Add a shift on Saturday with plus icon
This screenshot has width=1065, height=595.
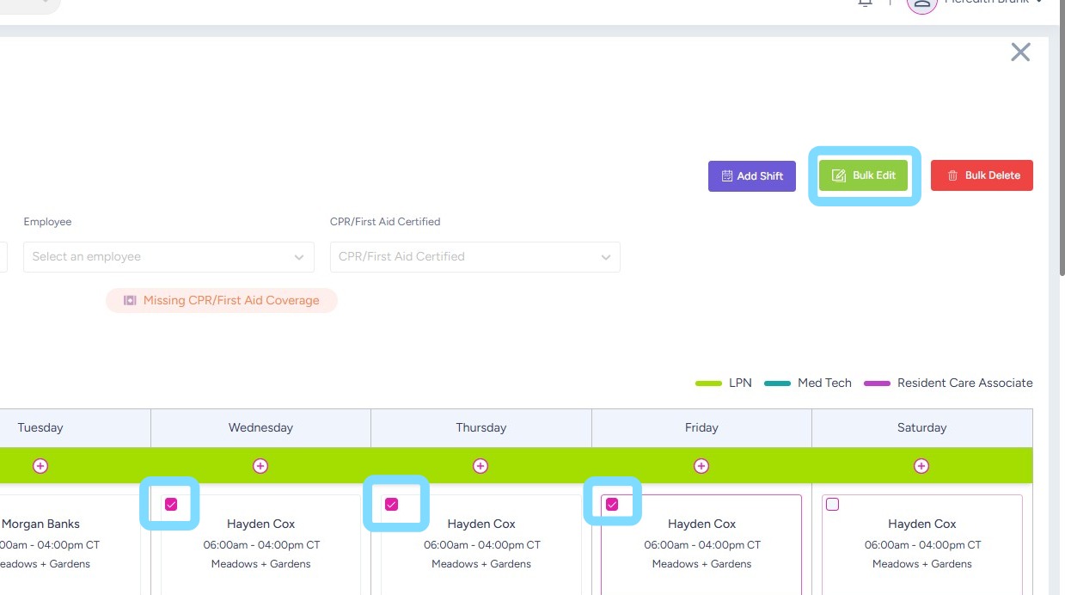point(921,466)
